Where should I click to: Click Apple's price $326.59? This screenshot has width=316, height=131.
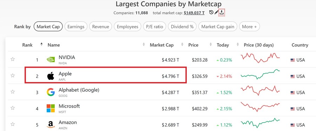(200, 76)
